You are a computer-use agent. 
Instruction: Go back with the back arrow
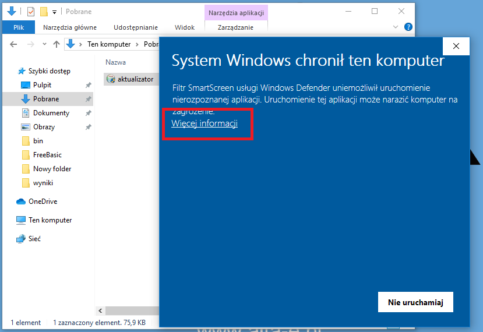point(13,44)
